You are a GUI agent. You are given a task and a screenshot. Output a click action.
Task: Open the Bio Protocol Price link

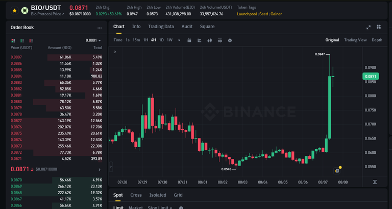[x=47, y=14]
